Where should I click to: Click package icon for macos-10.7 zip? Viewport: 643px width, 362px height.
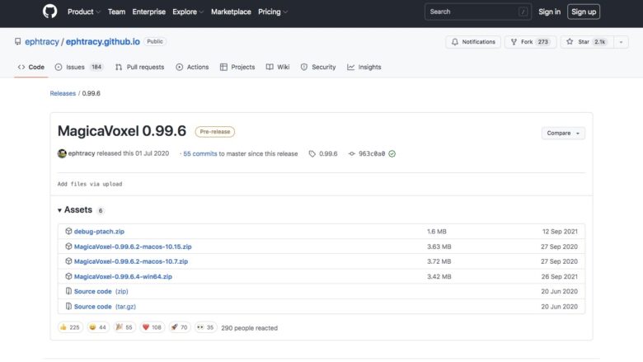68,261
